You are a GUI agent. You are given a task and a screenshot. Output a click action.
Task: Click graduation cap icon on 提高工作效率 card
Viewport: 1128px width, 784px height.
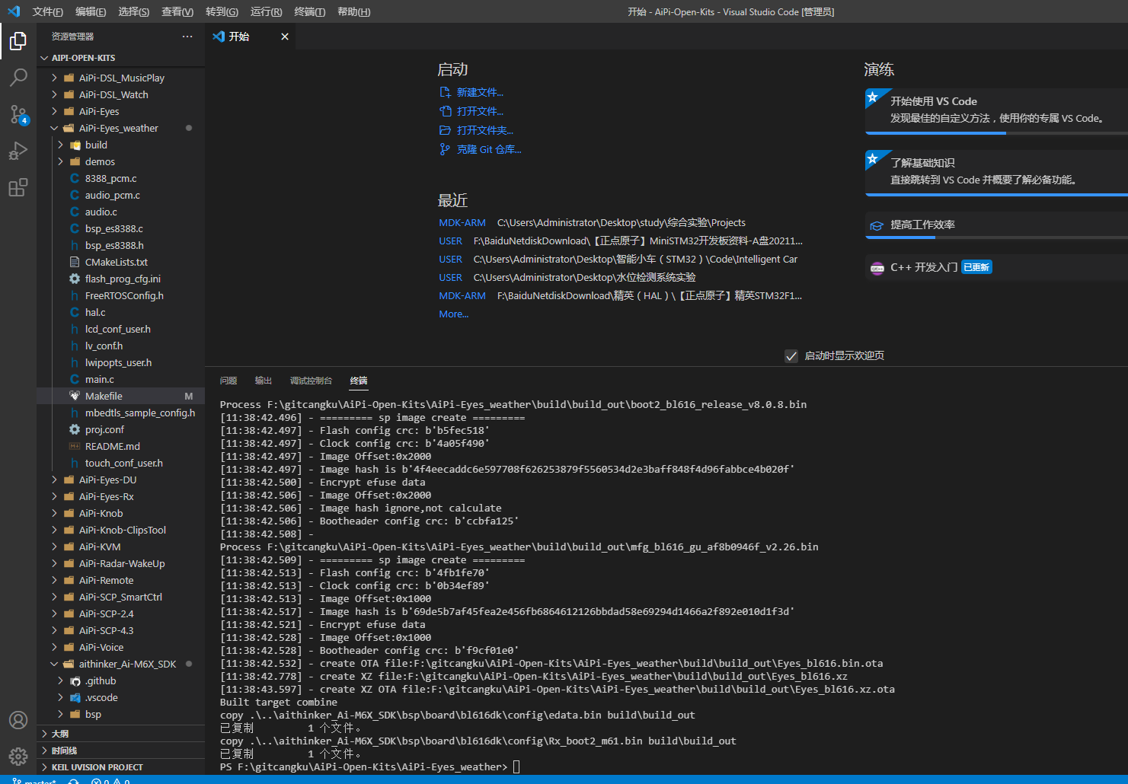click(877, 225)
